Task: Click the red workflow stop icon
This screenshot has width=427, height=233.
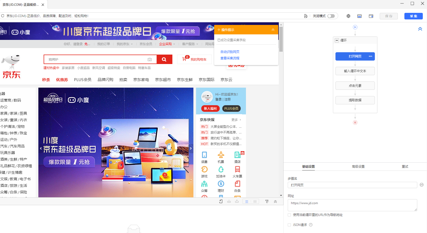Action: [x=355, y=123]
